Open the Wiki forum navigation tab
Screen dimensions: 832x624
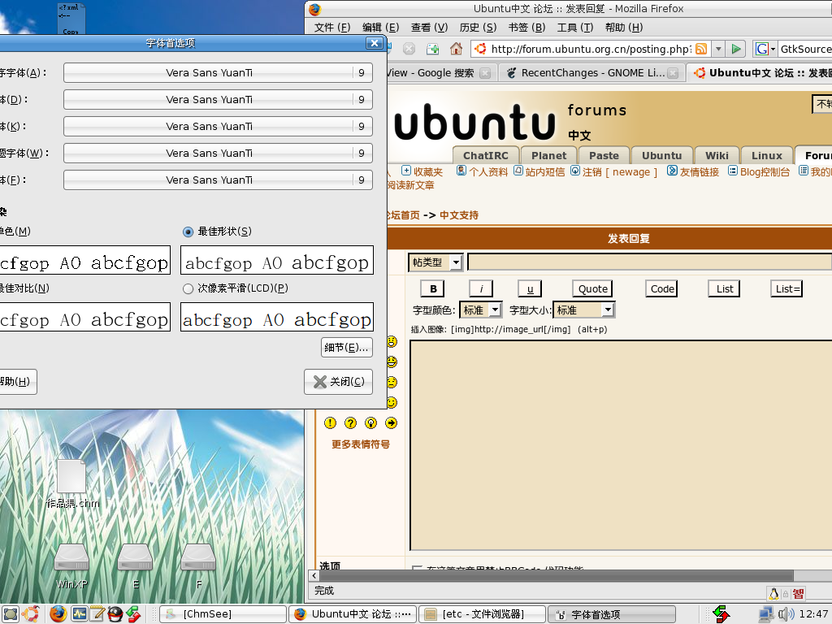(717, 155)
